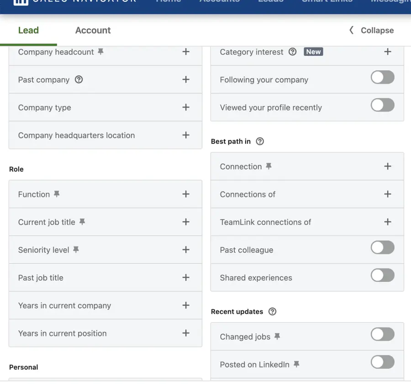
Task: Turn on Viewed your profile recently
Action: [382, 105]
